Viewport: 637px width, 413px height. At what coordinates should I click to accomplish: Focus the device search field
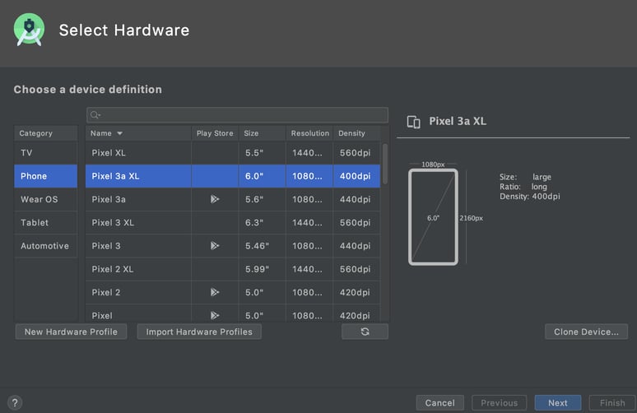[x=237, y=115]
